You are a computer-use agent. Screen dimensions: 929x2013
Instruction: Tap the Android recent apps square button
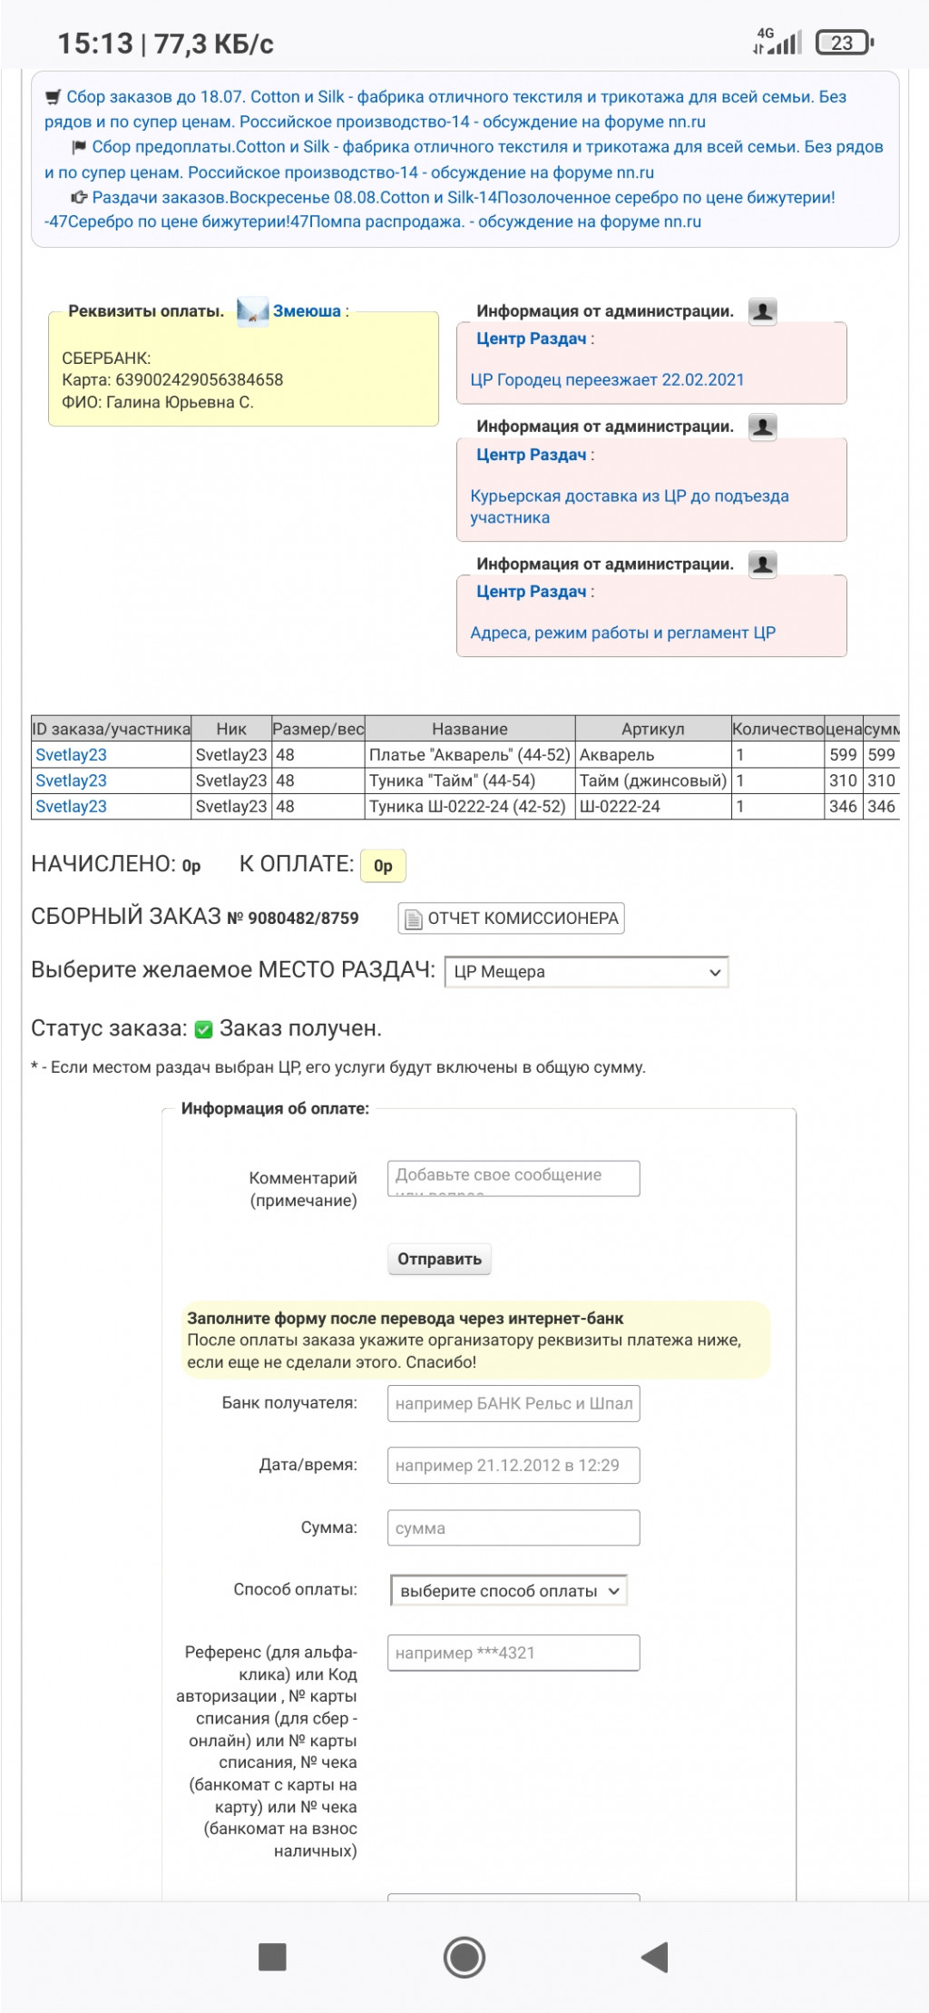pos(272,1957)
